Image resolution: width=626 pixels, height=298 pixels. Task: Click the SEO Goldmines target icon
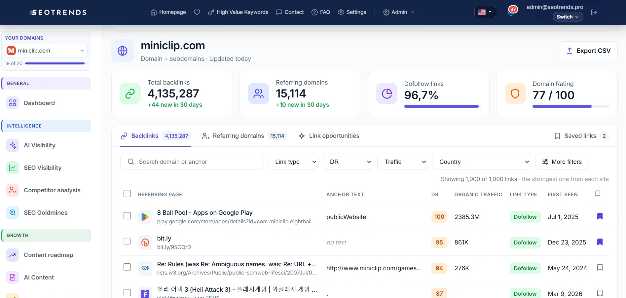point(13,213)
